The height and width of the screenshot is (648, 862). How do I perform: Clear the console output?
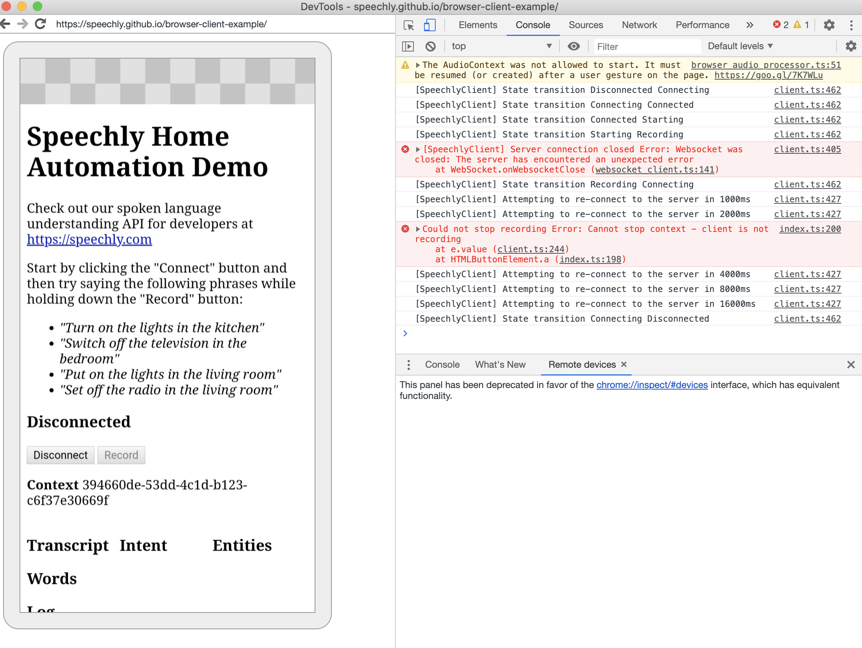431,46
